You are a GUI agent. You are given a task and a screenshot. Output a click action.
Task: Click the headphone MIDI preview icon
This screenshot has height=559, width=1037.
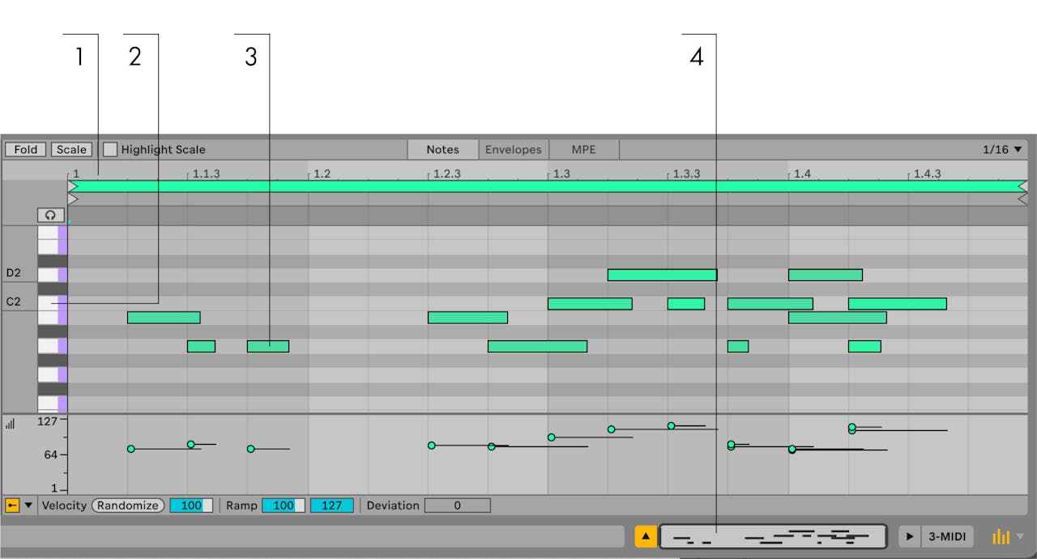(51, 215)
